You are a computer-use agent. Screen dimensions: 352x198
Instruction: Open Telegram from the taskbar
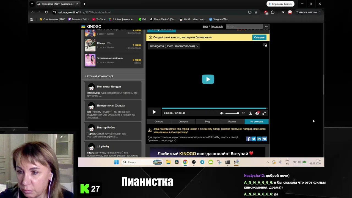pos(202,162)
